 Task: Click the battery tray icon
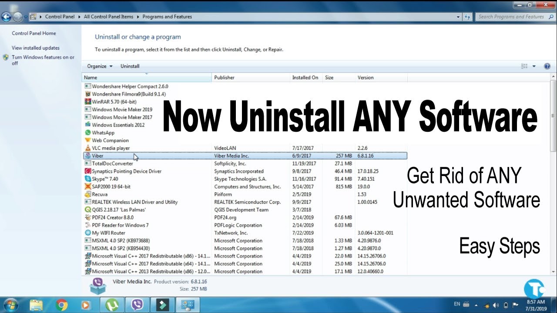[506, 305]
